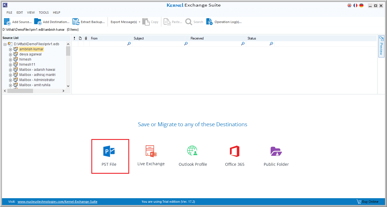Expand Mailbox - adarsh hawai node
Screen dimensions: 387x207
[x=11, y=70]
